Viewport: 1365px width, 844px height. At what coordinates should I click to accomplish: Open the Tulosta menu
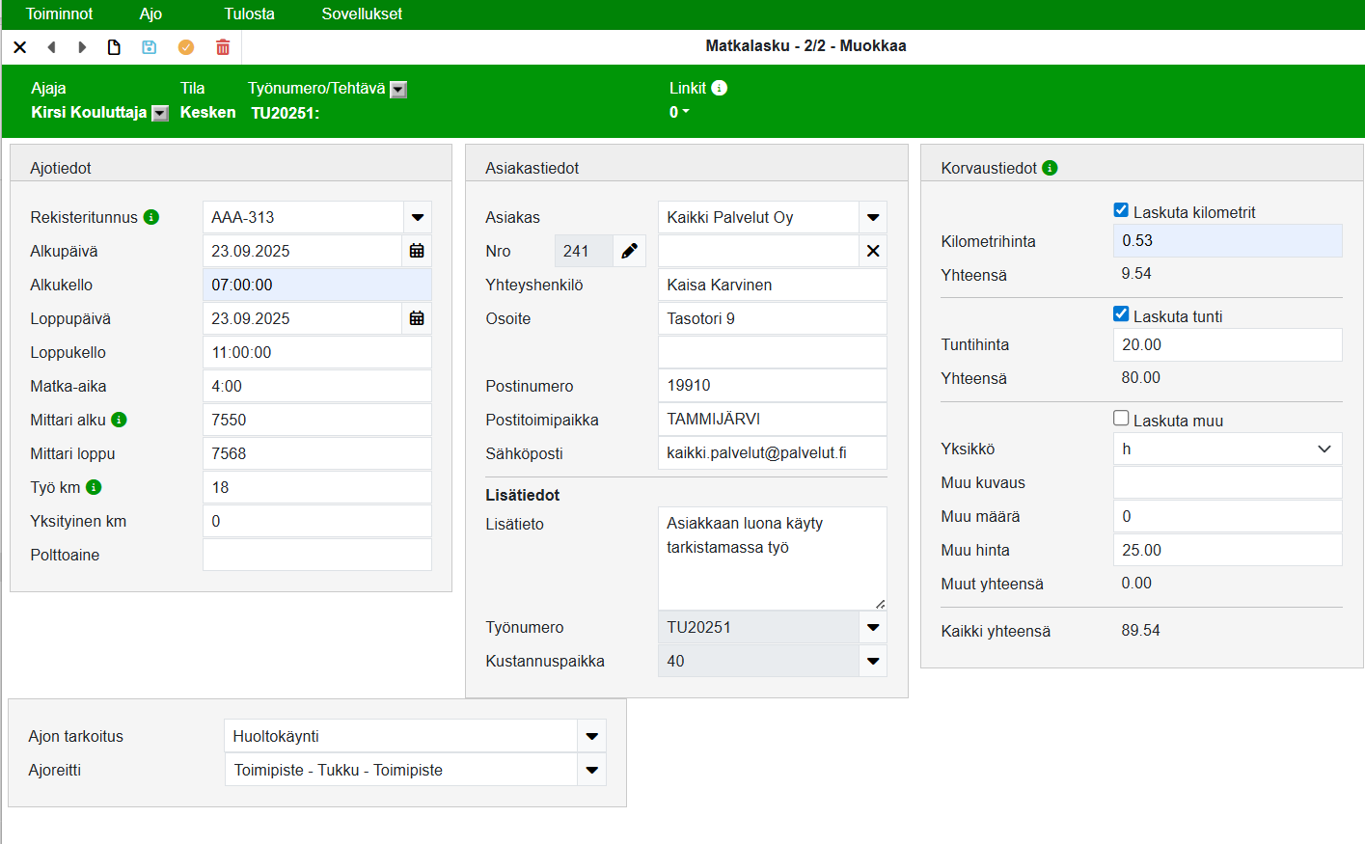249,14
